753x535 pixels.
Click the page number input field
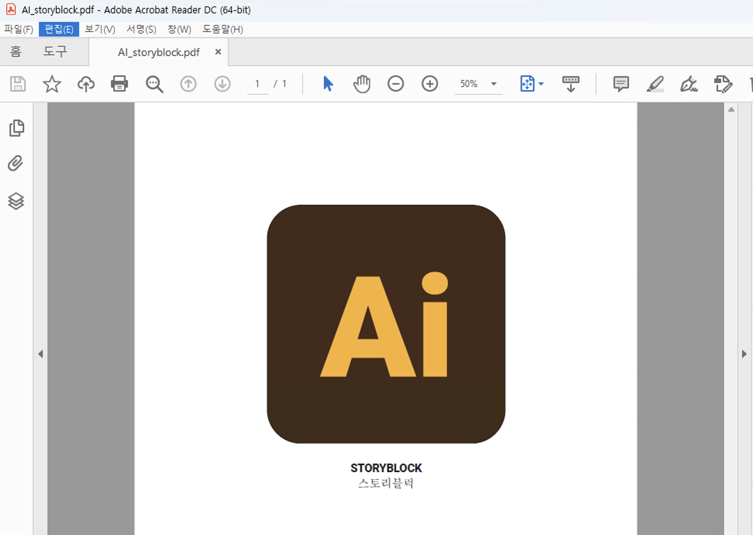click(x=257, y=84)
